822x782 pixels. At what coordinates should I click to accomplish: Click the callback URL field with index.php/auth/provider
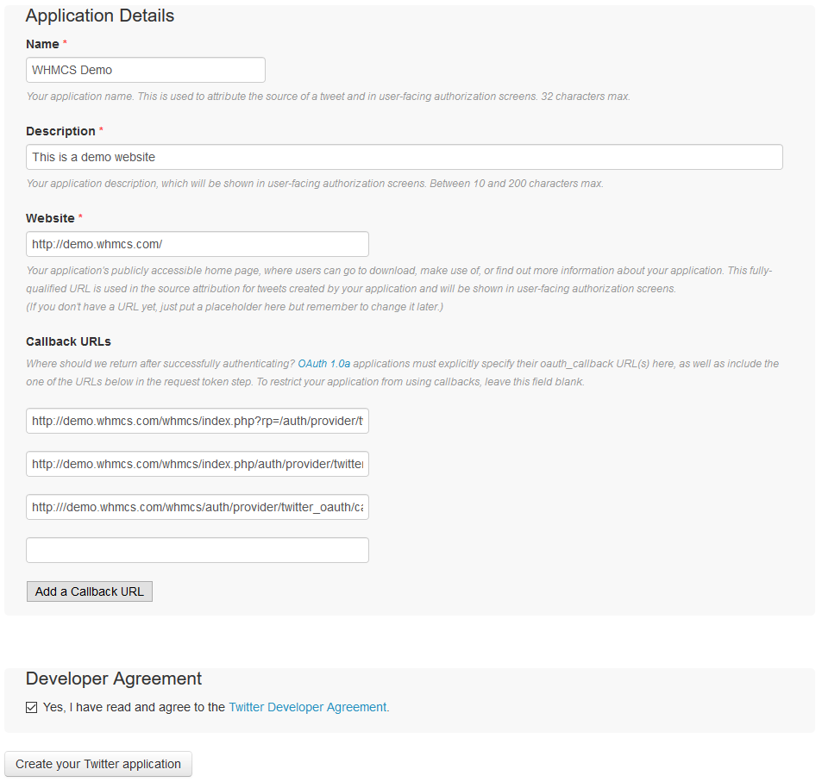pos(198,464)
